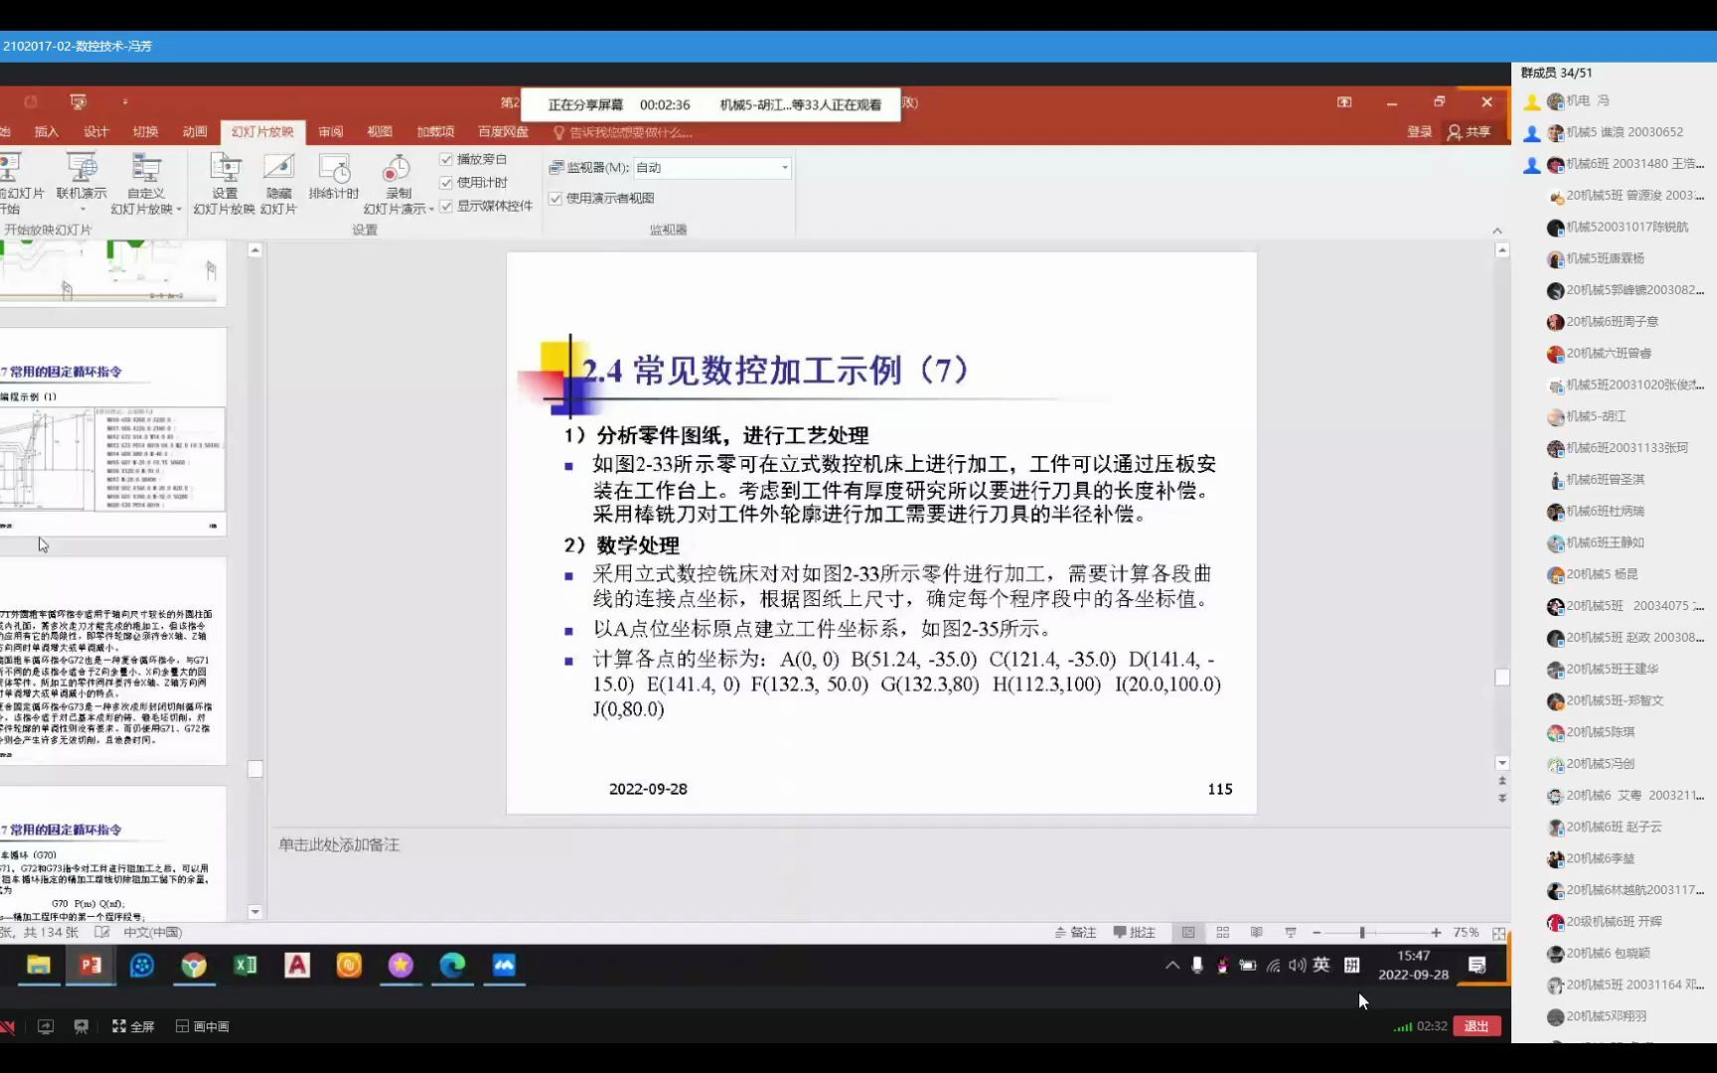Expand the 联机演示 dropdown arrow
1717x1073 pixels.
click(82, 209)
